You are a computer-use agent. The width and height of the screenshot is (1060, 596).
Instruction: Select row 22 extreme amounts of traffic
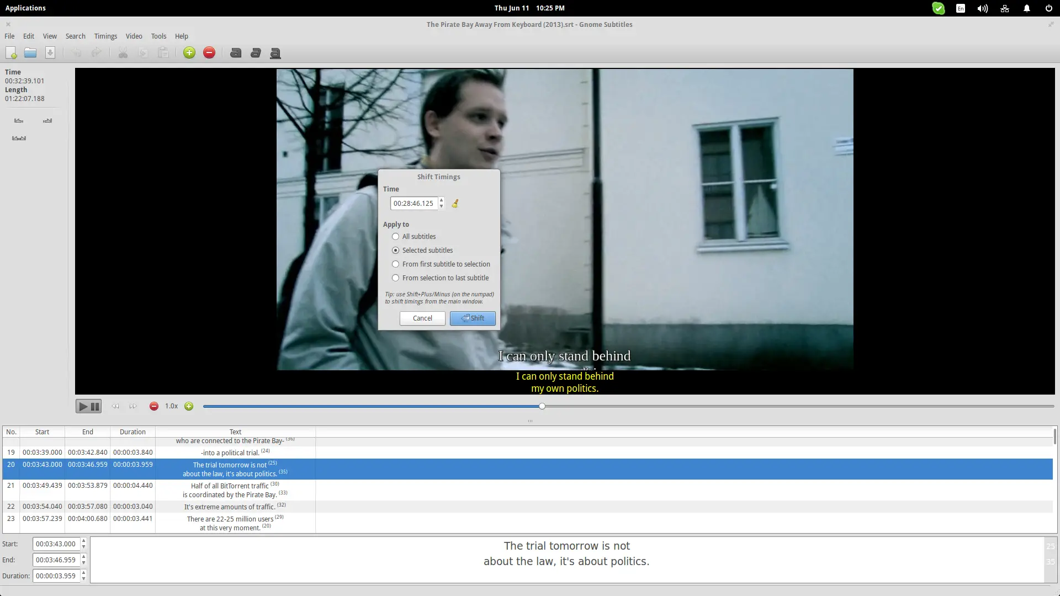(527, 507)
